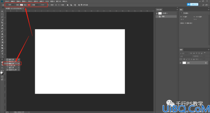Screen dimensions: 210x113
Task: Select the Quick Selection tool
Action: point(2,20)
